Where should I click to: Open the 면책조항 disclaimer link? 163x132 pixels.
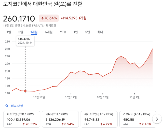51,25
